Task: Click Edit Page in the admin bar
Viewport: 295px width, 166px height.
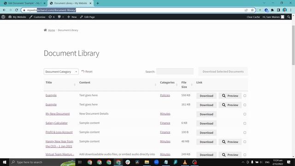Action: click(x=87, y=17)
